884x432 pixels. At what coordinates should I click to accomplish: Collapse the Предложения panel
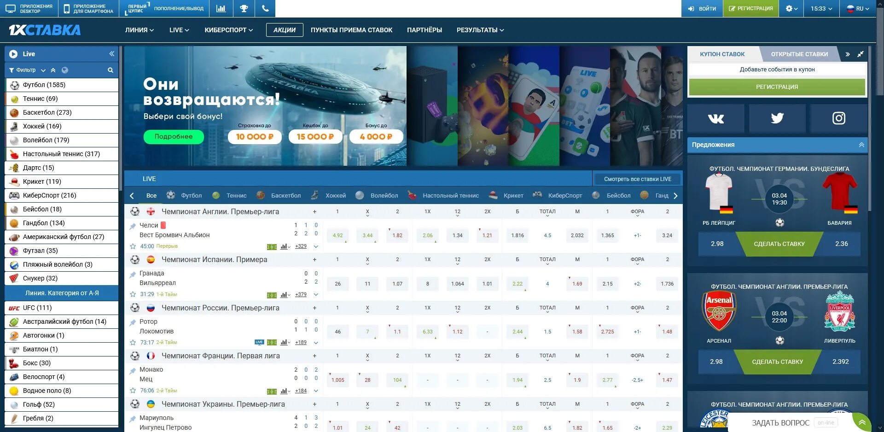click(x=861, y=145)
